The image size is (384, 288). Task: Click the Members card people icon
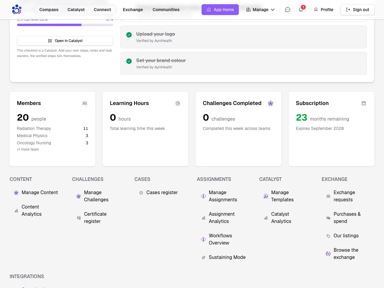pyautogui.click(x=85, y=103)
